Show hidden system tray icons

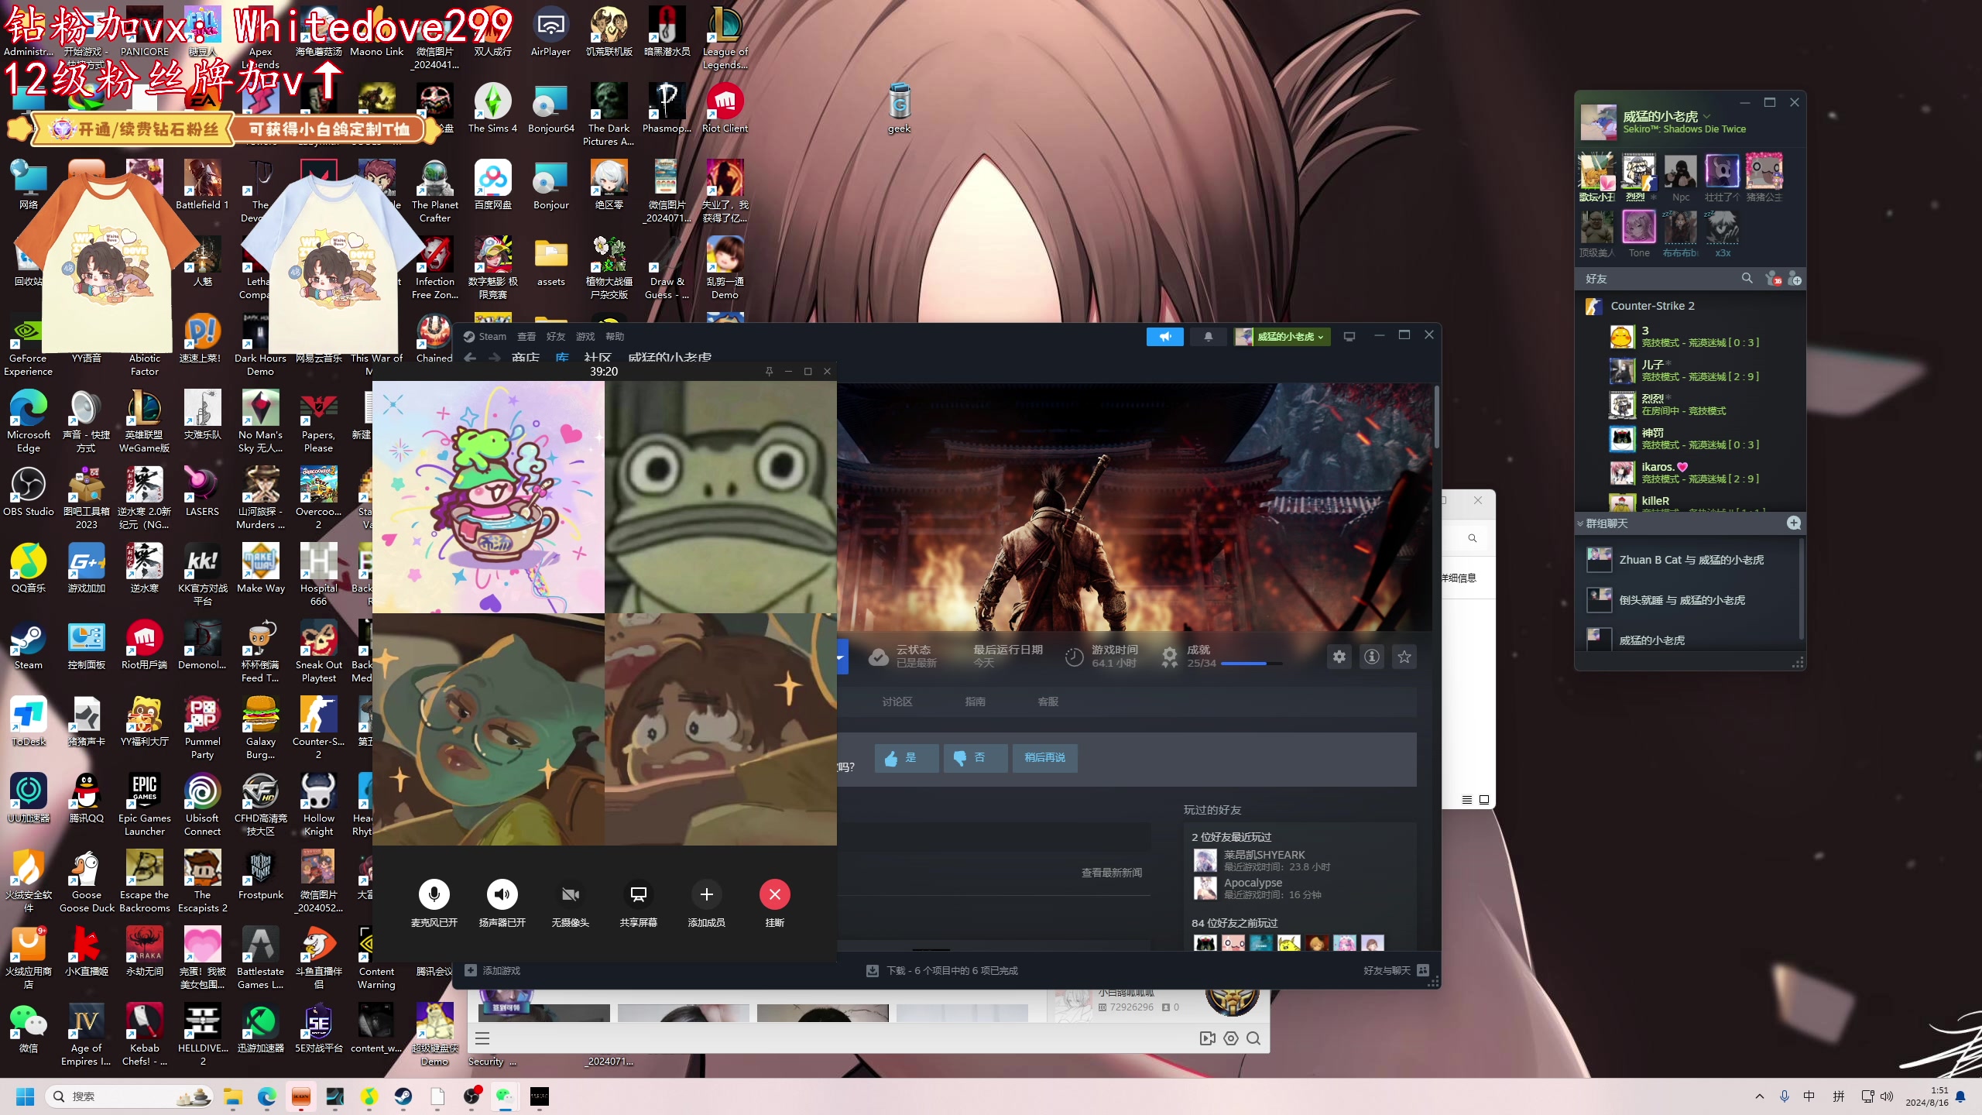tap(1760, 1096)
